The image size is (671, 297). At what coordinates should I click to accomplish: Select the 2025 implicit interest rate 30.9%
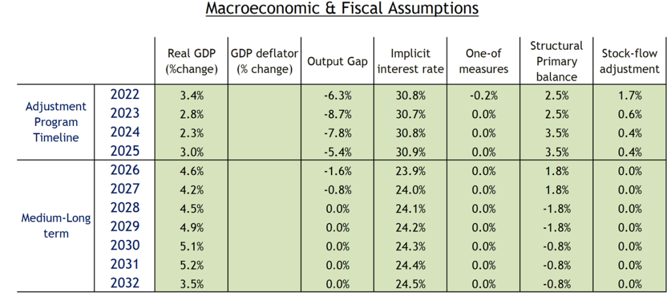410,151
